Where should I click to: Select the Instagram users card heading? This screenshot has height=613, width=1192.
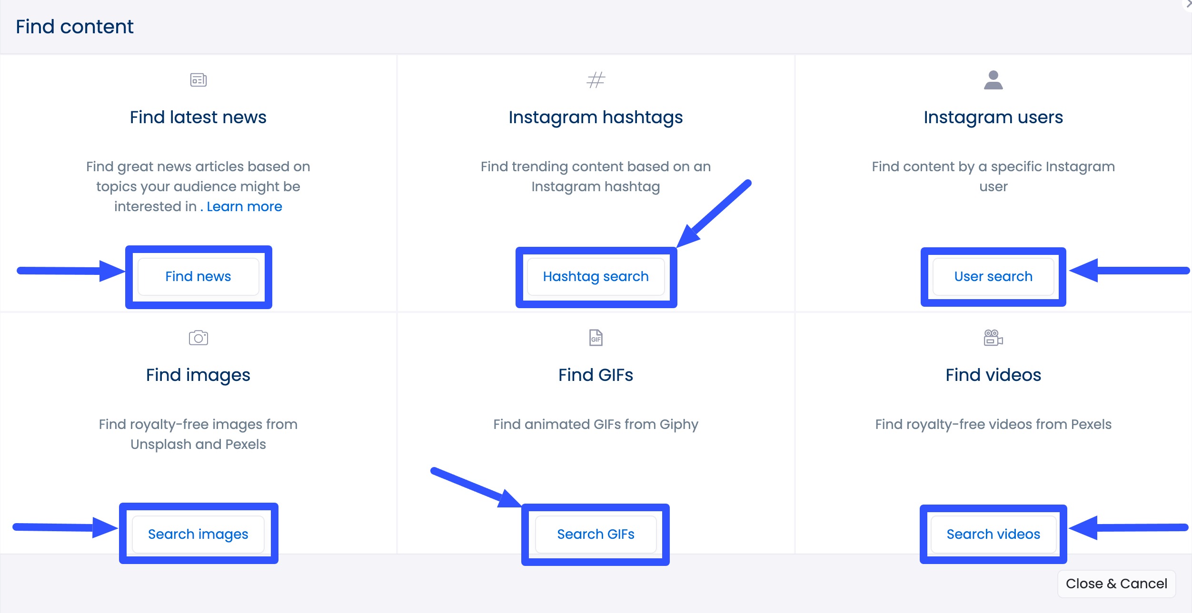tap(993, 117)
